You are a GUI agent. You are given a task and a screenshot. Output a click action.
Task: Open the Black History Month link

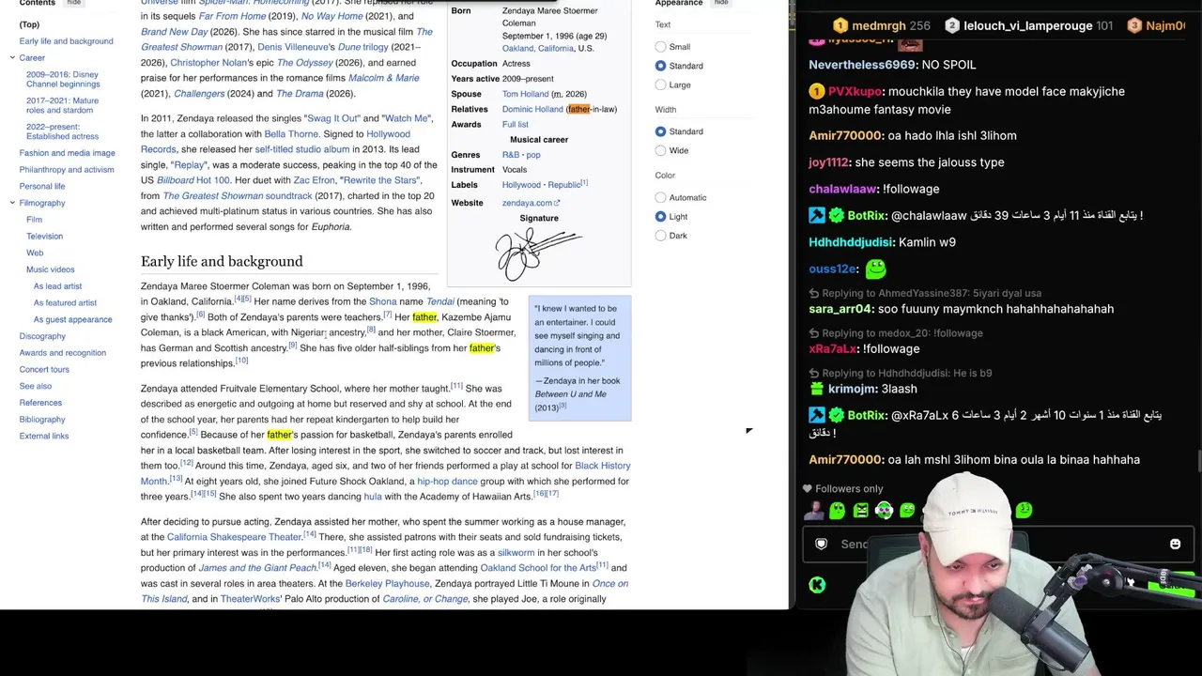pos(386,473)
